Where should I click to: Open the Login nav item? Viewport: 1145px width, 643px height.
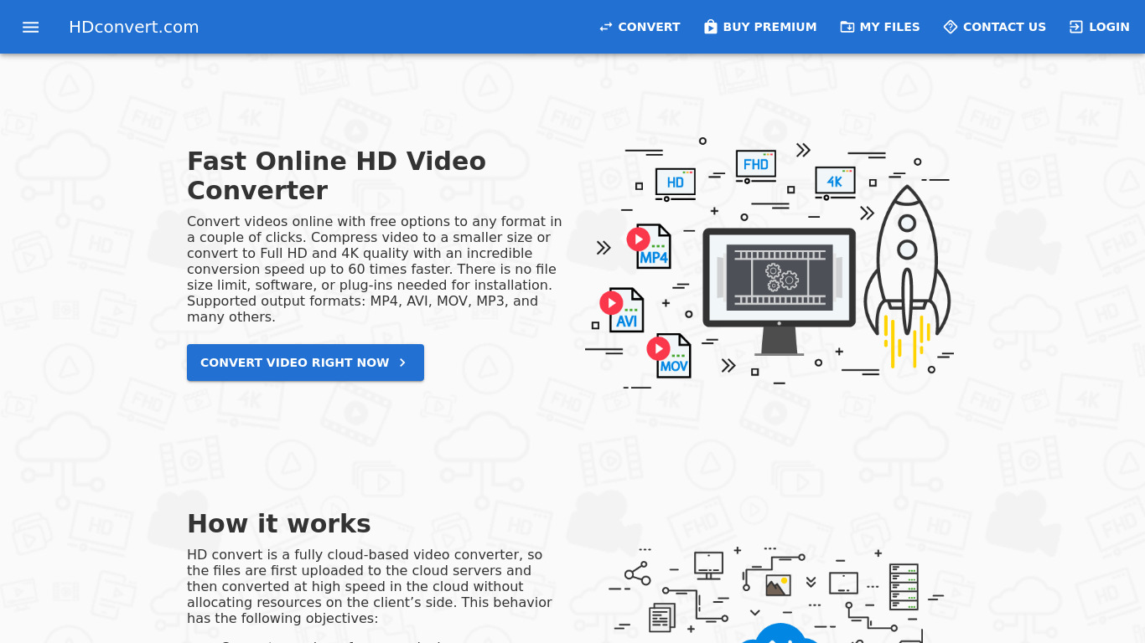point(1100,27)
